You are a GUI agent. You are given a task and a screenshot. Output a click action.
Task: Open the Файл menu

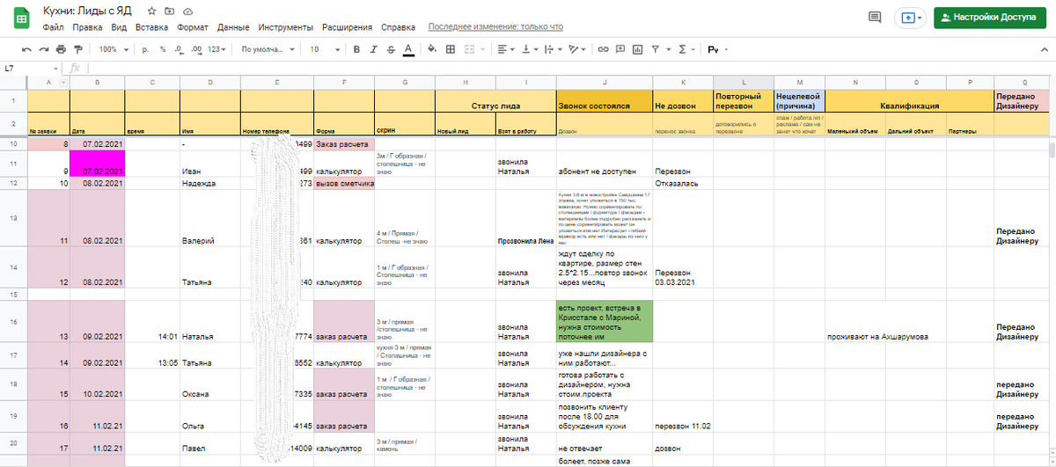click(53, 27)
